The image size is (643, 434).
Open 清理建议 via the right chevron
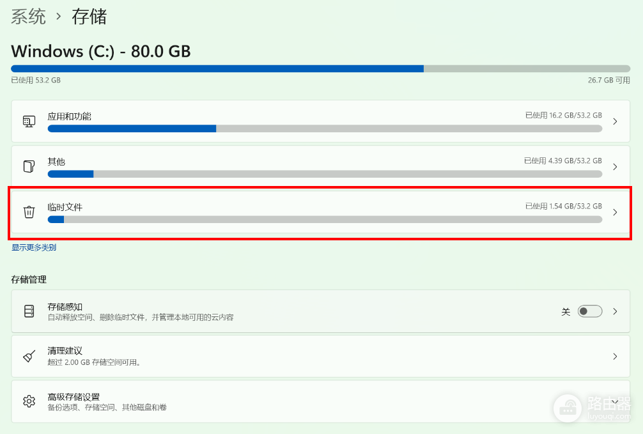click(x=615, y=357)
